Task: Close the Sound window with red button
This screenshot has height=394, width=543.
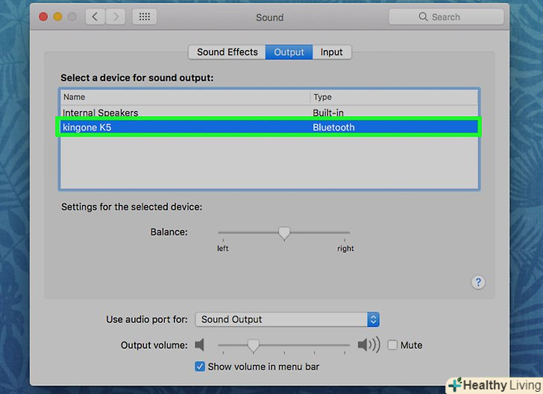Action: [x=43, y=16]
